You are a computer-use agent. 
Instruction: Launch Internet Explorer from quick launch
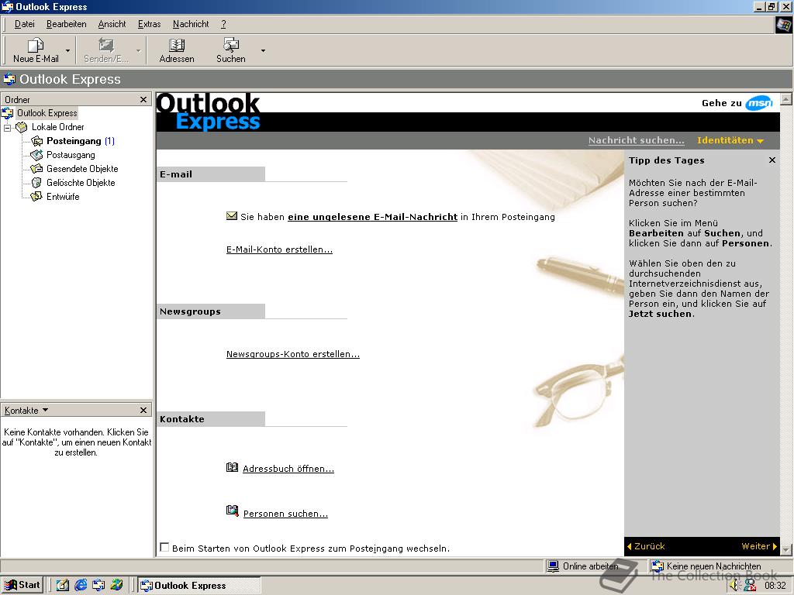click(81, 585)
